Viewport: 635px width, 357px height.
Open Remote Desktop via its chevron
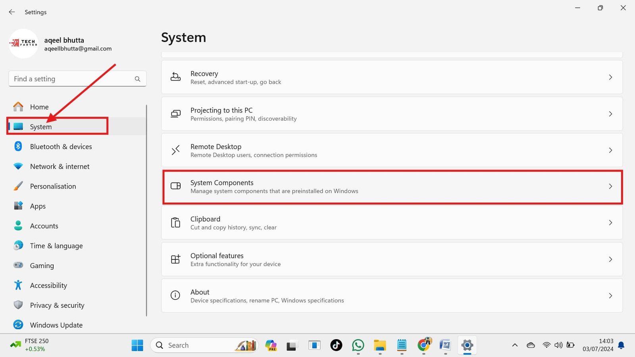pyautogui.click(x=610, y=150)
